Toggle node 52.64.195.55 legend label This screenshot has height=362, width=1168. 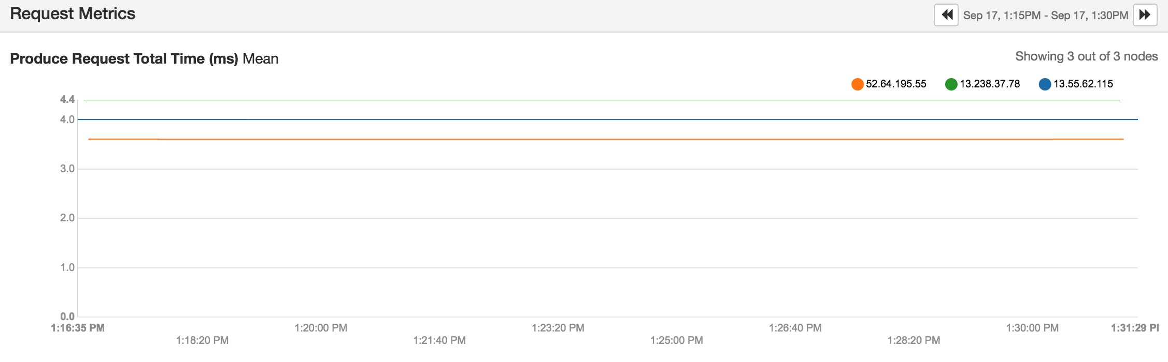tap(896, 84)
